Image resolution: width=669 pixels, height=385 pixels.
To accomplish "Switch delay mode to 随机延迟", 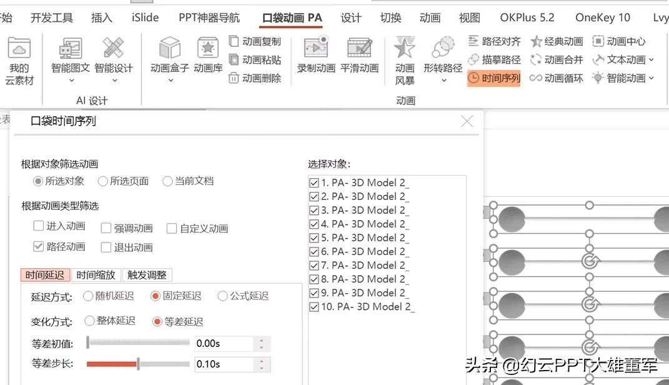I will click(x=88, y=296).
